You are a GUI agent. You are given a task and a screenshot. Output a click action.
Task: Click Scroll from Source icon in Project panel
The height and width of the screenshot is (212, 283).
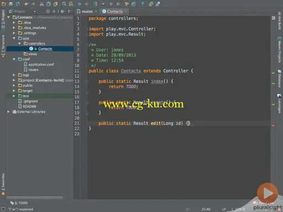48,12
